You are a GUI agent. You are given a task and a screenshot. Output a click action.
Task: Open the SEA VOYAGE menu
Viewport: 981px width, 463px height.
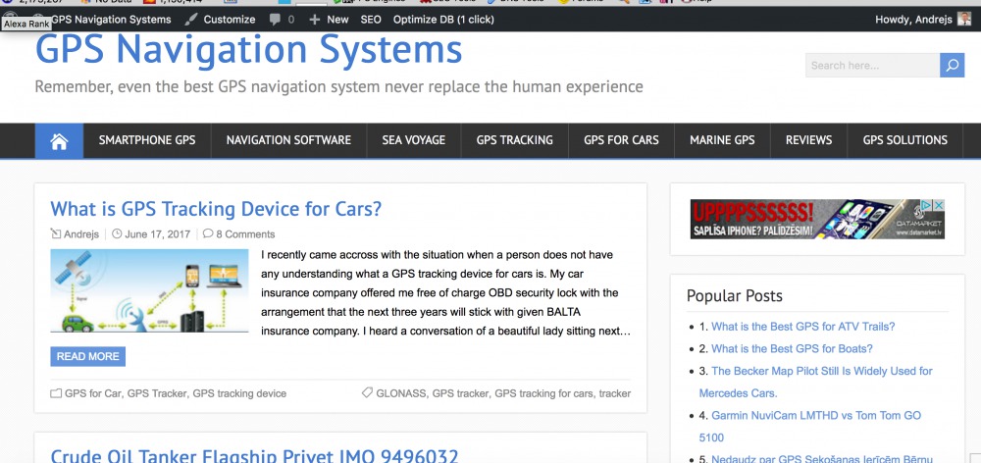coord(414,141)
